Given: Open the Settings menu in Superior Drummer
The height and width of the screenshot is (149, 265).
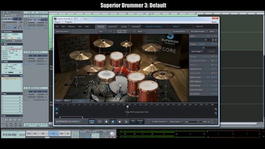Looking at the screenshot, I should 72,26.
